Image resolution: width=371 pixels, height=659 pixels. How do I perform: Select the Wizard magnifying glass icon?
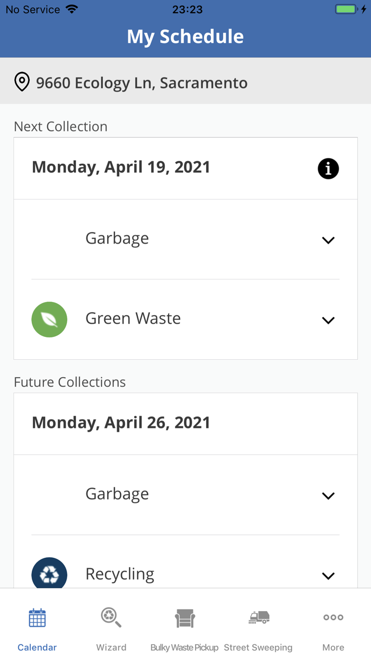111,617
